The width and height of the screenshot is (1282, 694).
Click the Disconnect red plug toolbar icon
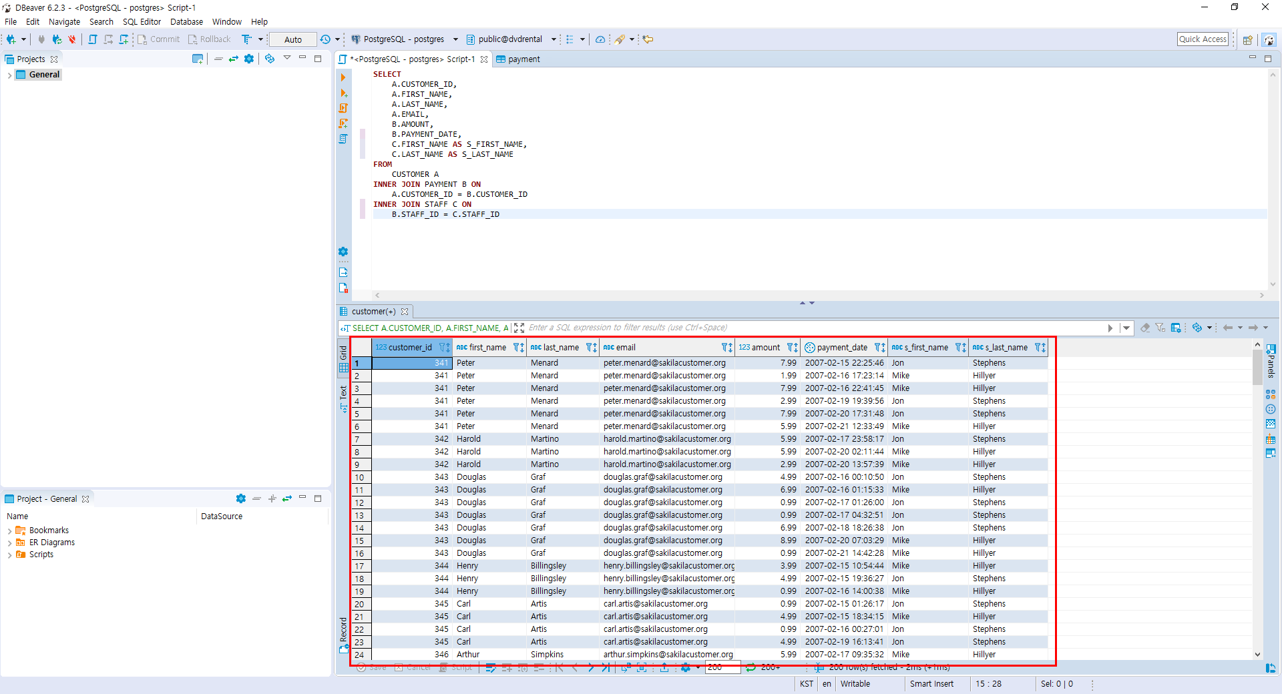point(72,39)
